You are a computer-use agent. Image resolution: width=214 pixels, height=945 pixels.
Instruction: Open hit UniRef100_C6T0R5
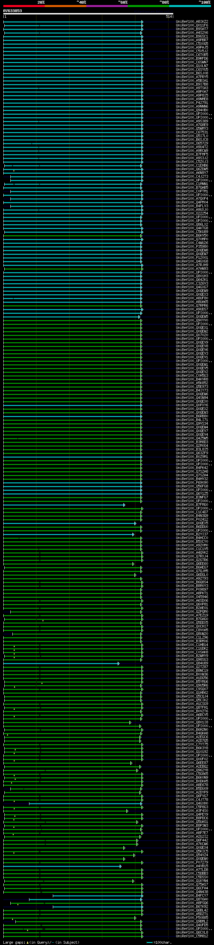(x=192, y=55)
